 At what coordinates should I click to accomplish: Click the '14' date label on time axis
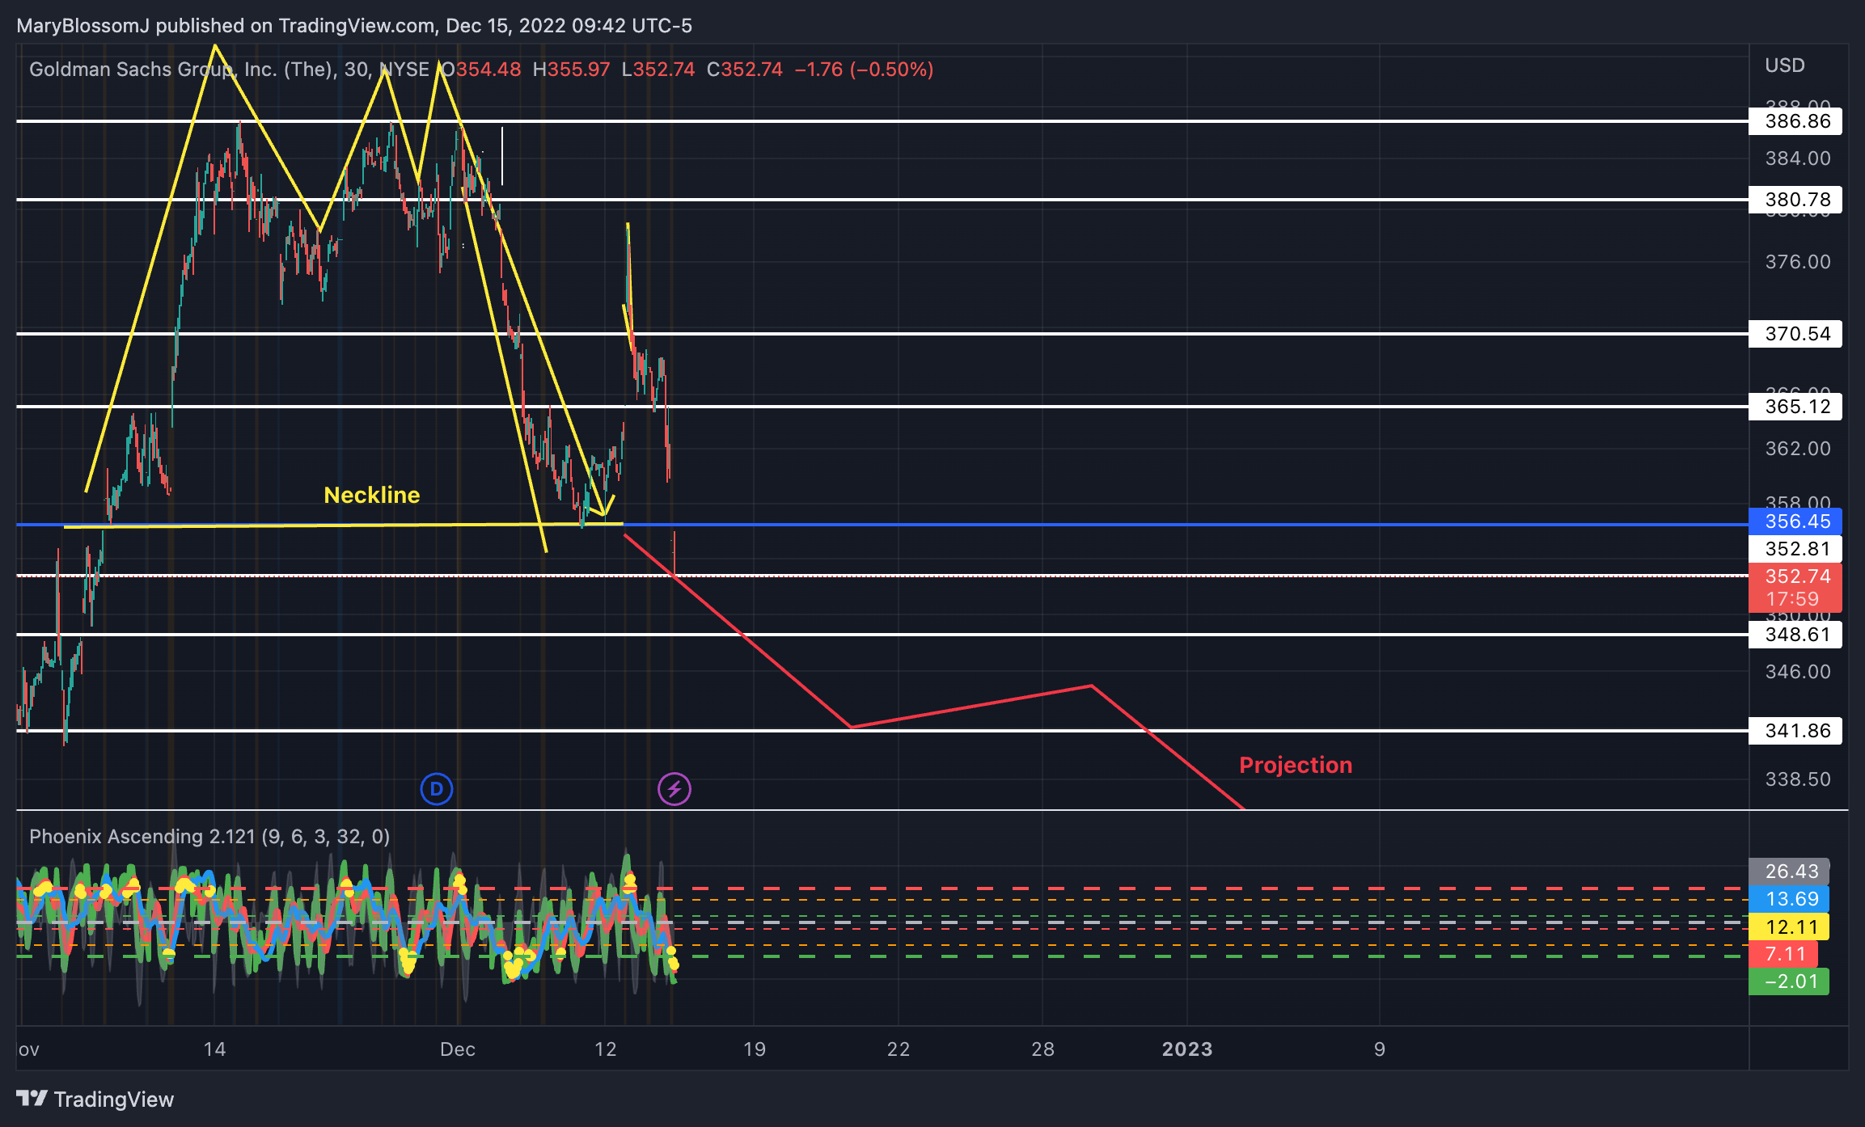(x=214, y=1049)
